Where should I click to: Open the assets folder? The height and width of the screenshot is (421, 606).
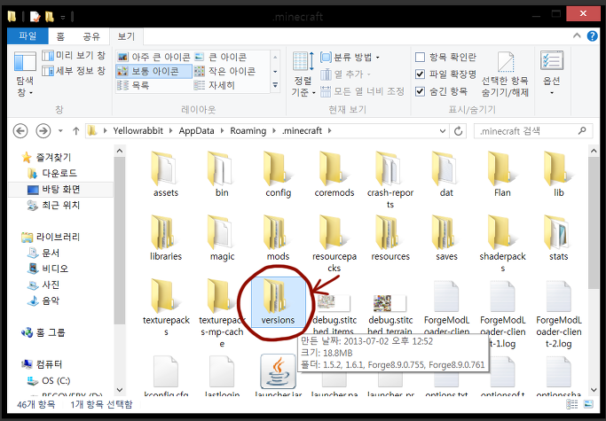click(166, 174)
